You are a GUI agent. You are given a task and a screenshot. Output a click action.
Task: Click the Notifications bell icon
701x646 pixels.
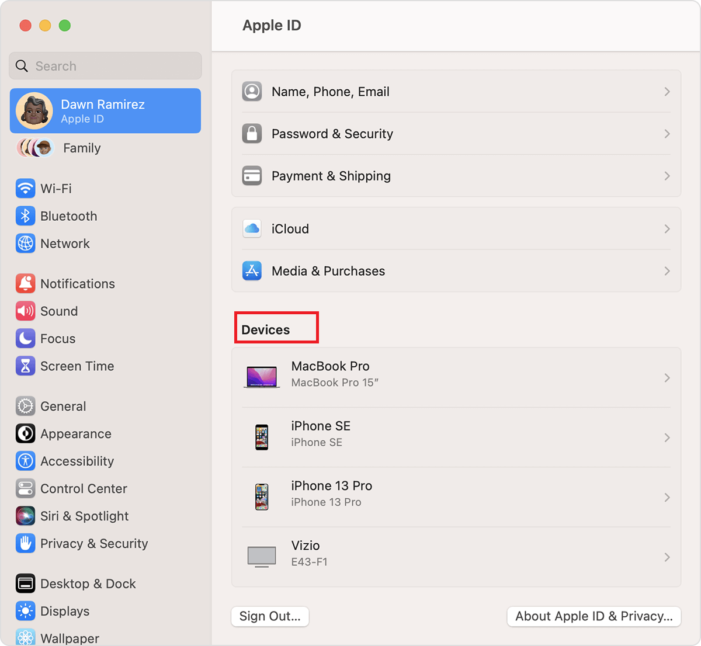(x=25, y=284)
